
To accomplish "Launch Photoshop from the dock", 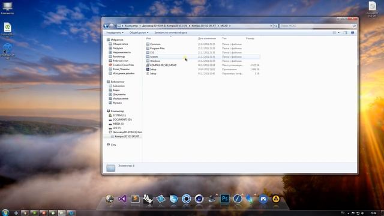I will 225,199.
